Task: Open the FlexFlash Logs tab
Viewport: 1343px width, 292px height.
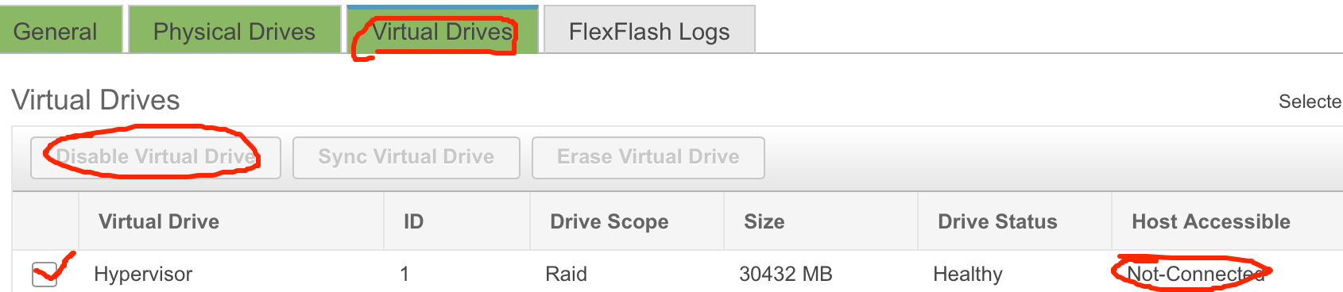Action: [649, 30]
